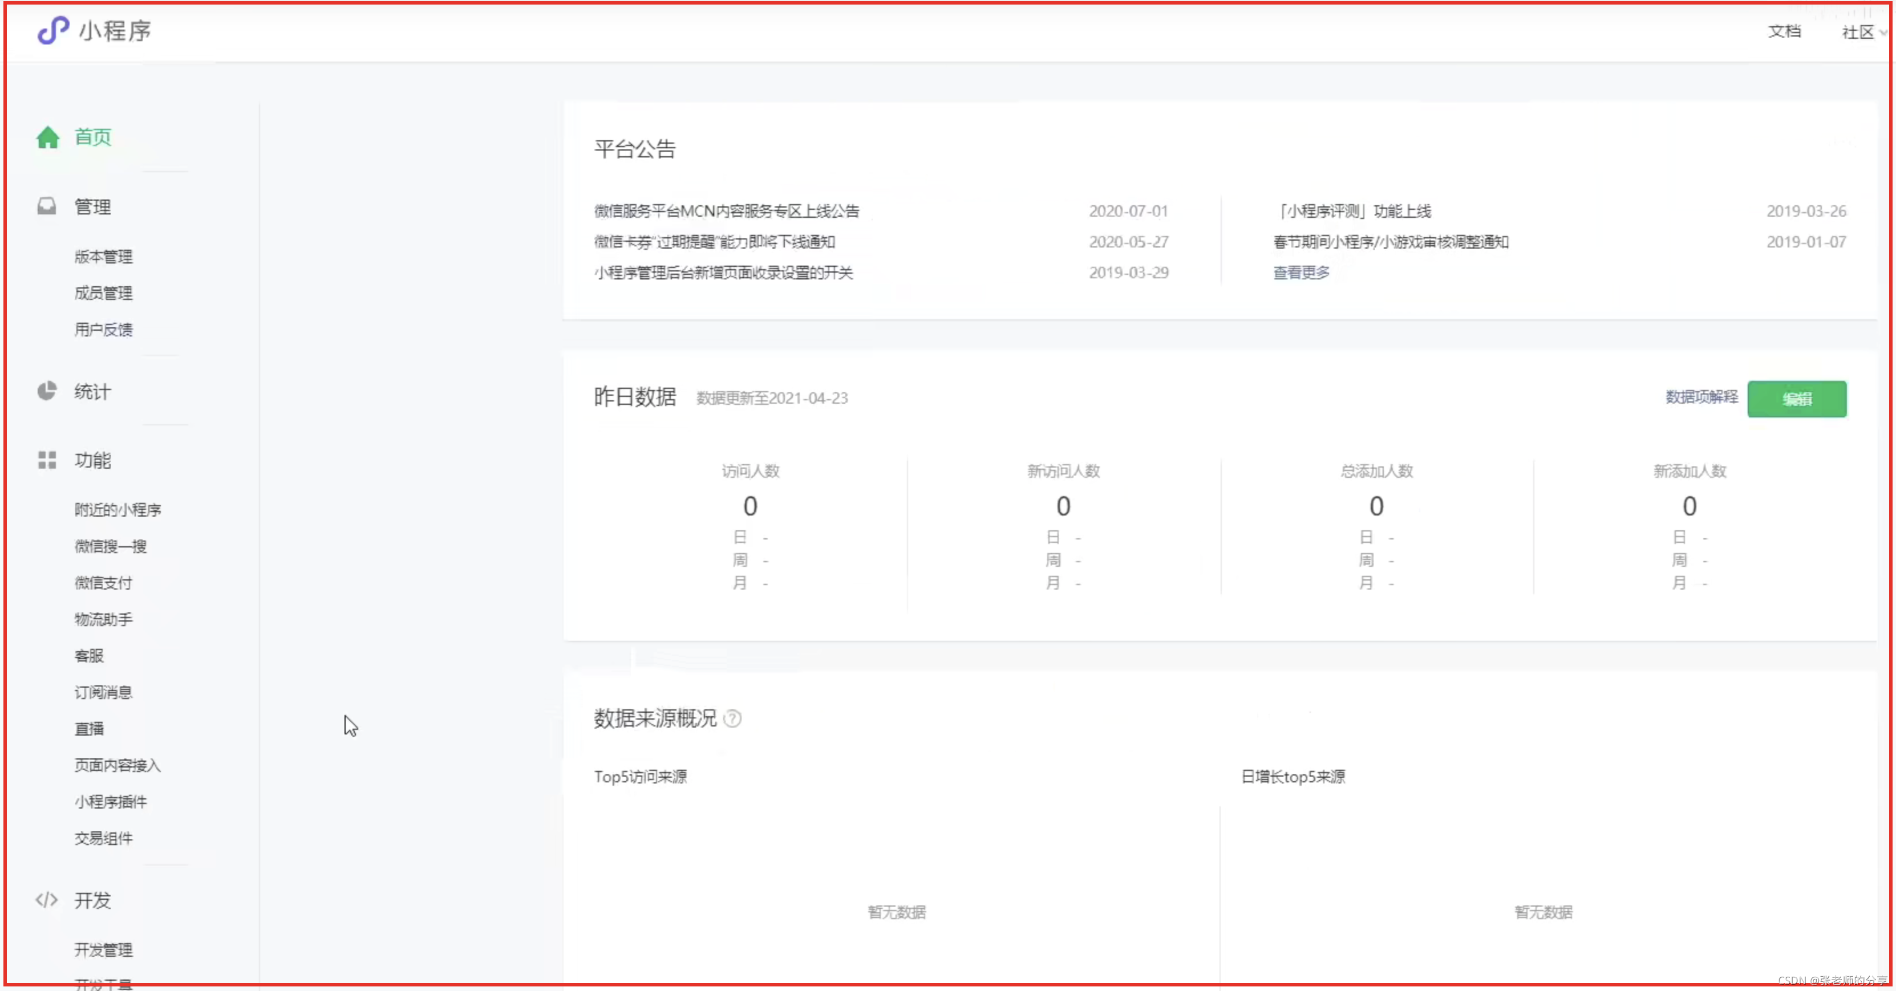Select 小程序插件 in sidebar

111,802
